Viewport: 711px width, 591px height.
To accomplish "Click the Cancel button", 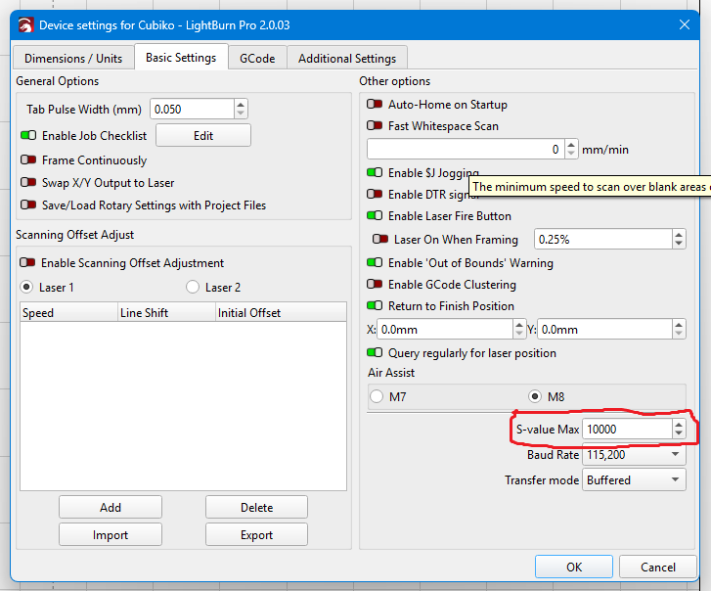I will coord(658,567).
